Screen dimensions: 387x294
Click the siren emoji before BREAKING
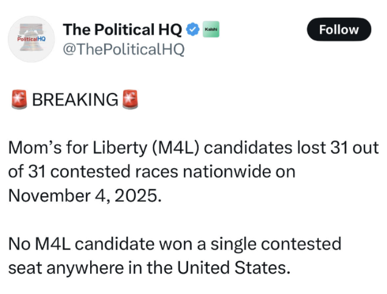19,98
